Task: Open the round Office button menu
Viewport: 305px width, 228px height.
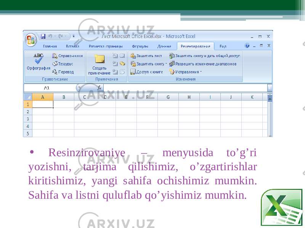Action: [x=31, y=40]
